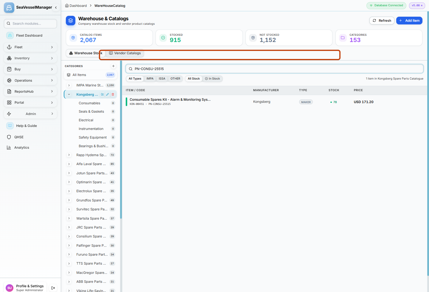Click the search magnifier in item search

tap(130, 69)
